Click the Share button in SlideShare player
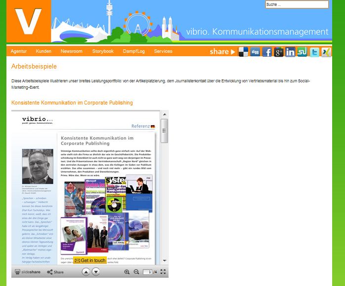 tap(55, 272)
